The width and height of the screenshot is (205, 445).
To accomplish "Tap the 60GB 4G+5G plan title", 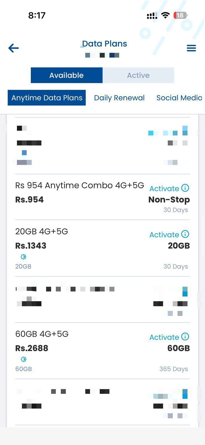I will [42, 334].
